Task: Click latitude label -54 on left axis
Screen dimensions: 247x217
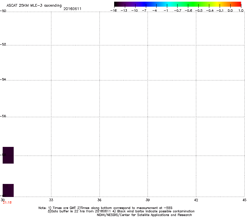Action: tap(3, 79)
